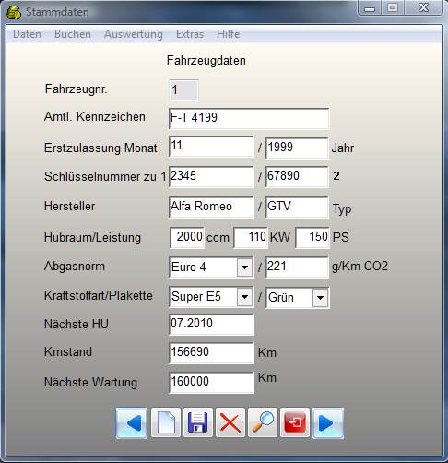Viewport: 448px width, 463px height.
Task: Exit form using red door icon
Action: click(295, 423)
